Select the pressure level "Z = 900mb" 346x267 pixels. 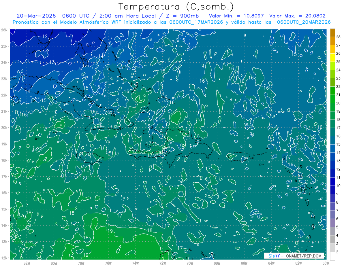183,16
